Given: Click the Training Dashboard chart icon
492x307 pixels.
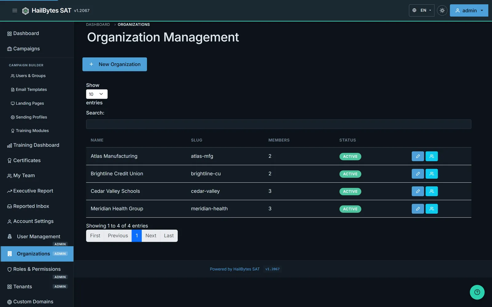Looking at the screenshot, I should 10,146.
